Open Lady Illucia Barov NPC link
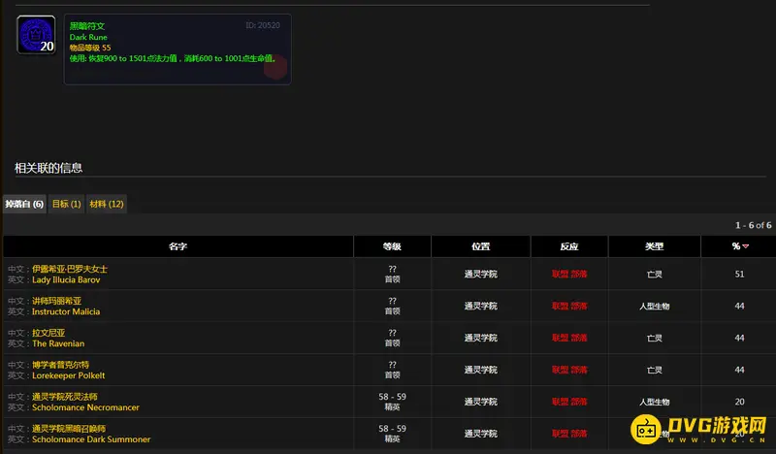The width and height of the screenshot is (776, 454). tap(66, 279)
